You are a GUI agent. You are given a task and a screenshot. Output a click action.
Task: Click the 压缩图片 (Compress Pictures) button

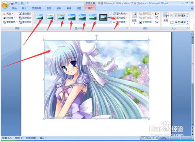[25, 14]
